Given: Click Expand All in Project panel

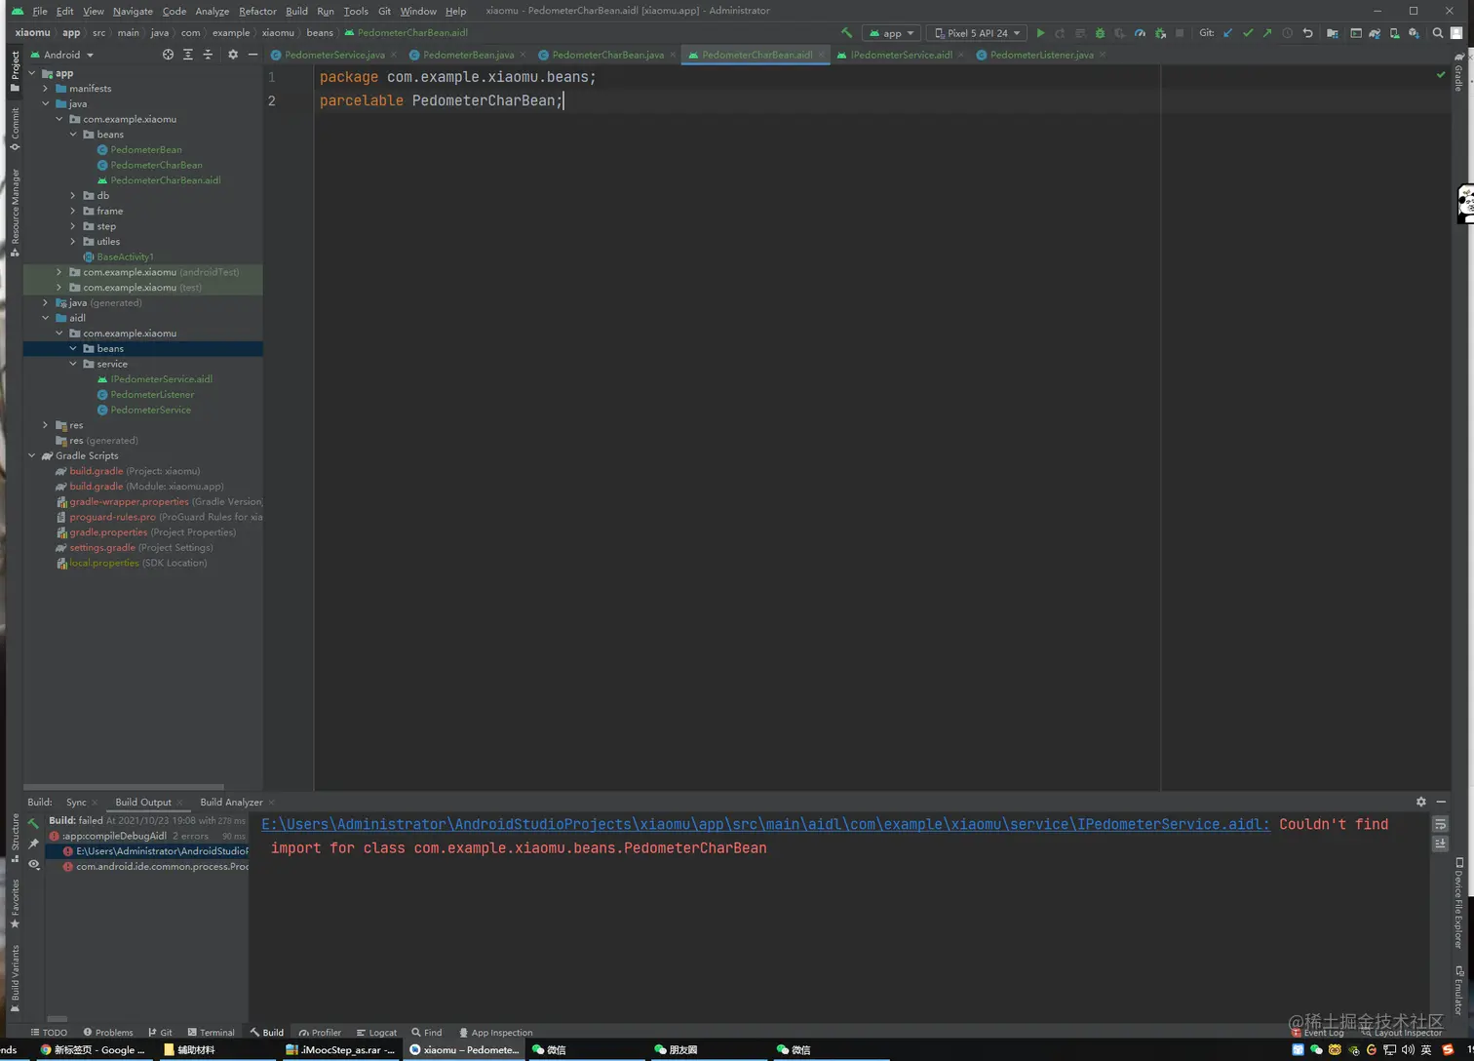Looking at the screenshot, I should coord(188,55).
